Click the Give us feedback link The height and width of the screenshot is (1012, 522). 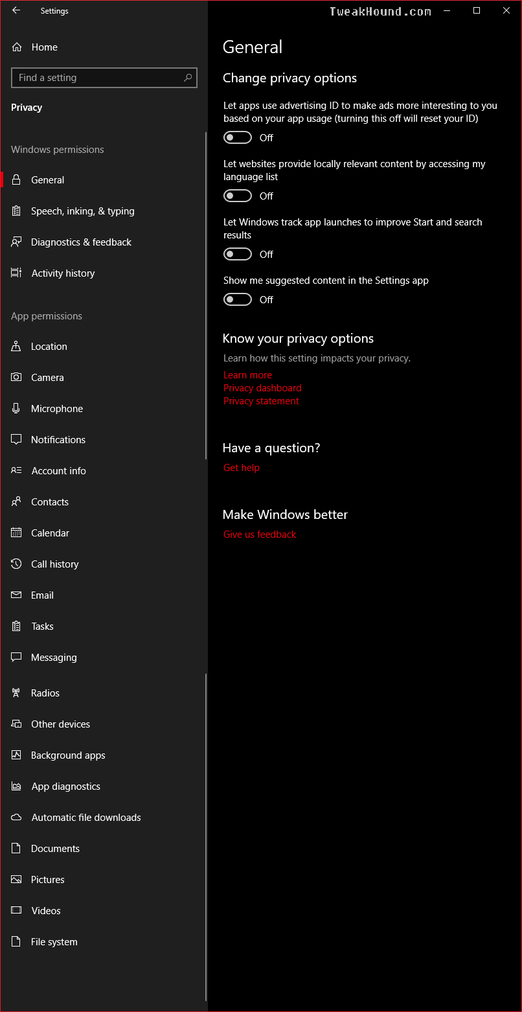[x=260, y=534]
